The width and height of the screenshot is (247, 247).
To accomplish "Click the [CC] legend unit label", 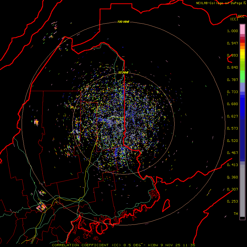I will (234, 19).
